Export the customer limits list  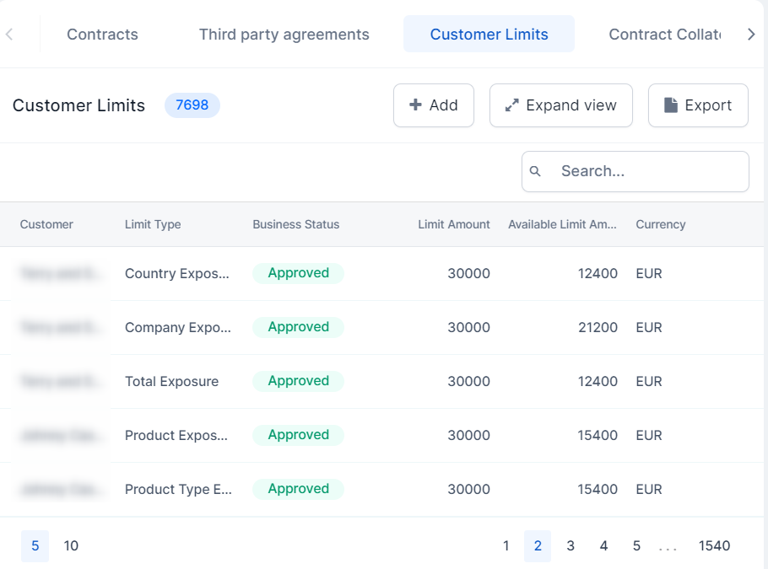coord(697,105)
